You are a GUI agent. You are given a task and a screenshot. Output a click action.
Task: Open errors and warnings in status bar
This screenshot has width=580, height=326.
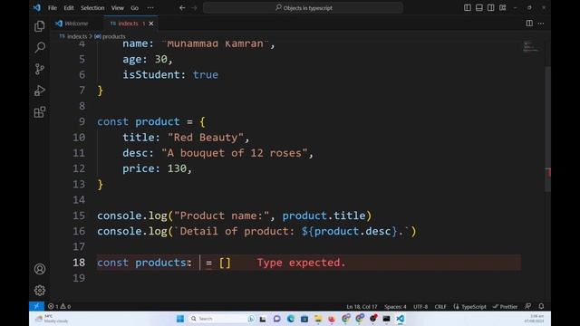click(x=59, y=306)
